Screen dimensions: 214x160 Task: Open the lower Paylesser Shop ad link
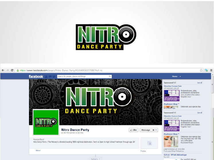(172, 134)
